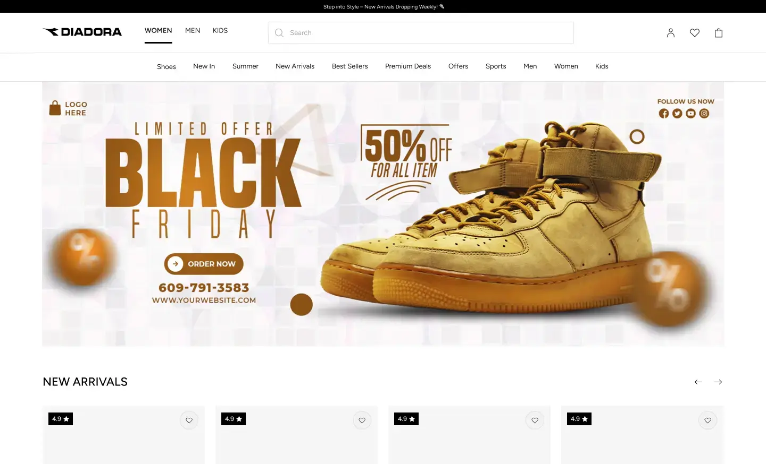Go to the previous New Arrivals slide
This screenshot has width=766, height=464.
698,382
